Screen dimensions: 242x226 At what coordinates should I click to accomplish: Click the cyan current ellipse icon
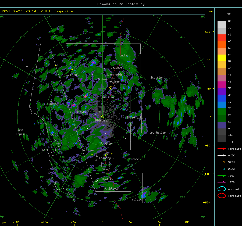(222, 189)
